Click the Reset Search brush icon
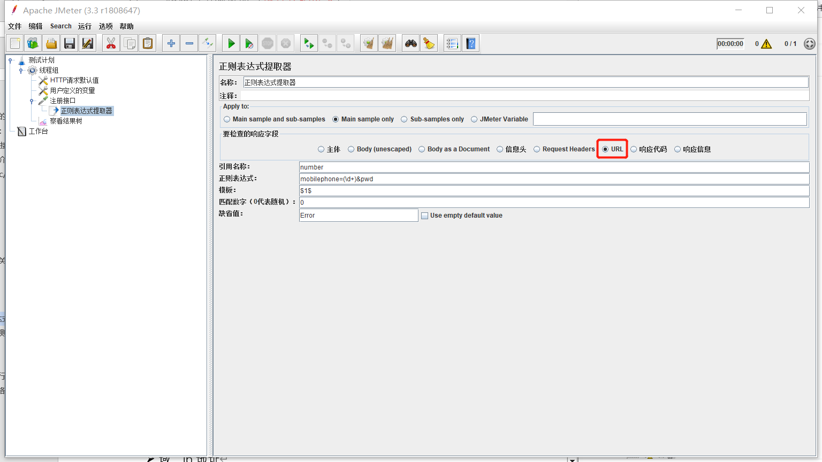Screen dimensions: 822x462 (429, 43)
